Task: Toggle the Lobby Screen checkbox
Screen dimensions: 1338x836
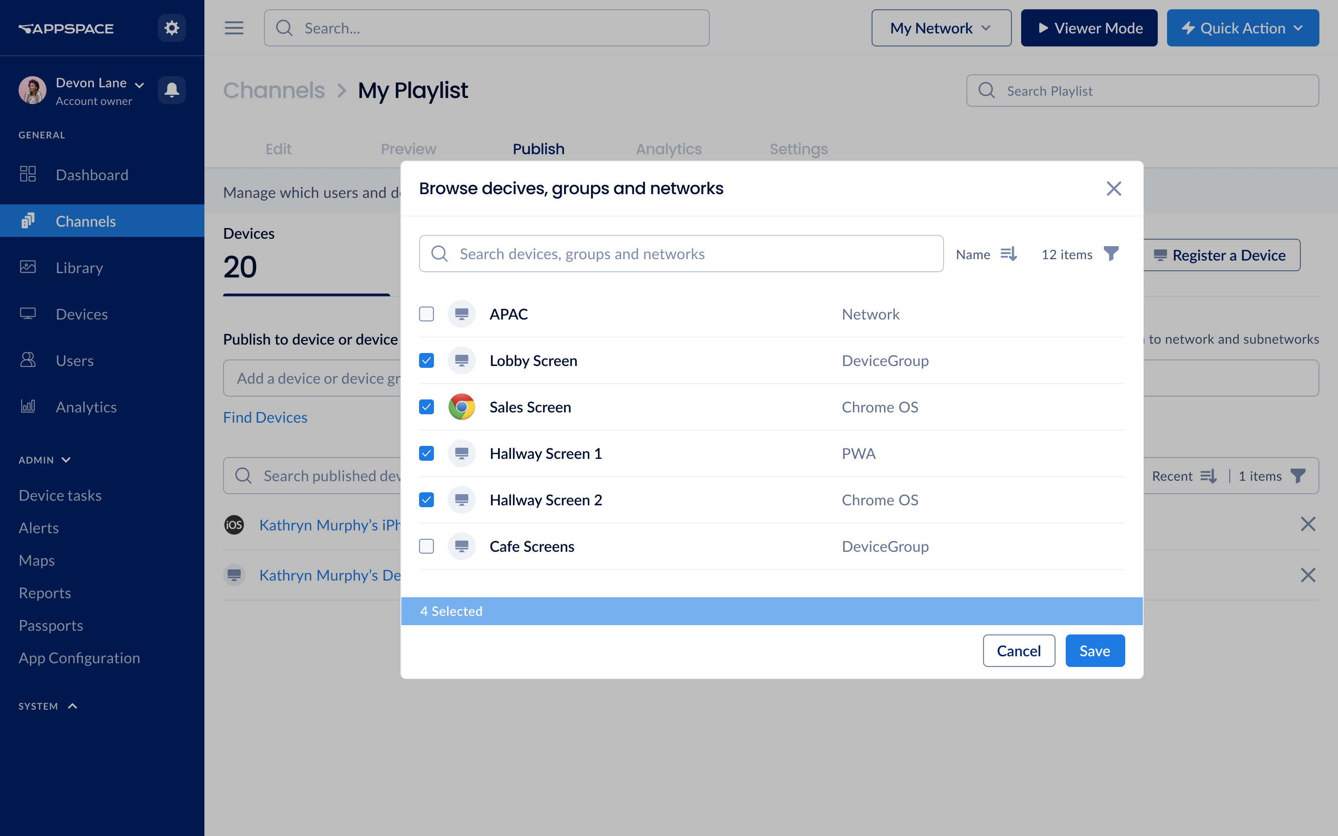Action: point(428,360)
